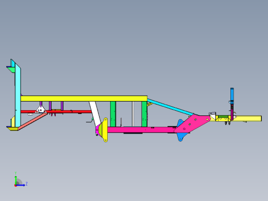Click the red origin point of the triad
This screenshot has height=201, width=268.
(x=15, y=186)
